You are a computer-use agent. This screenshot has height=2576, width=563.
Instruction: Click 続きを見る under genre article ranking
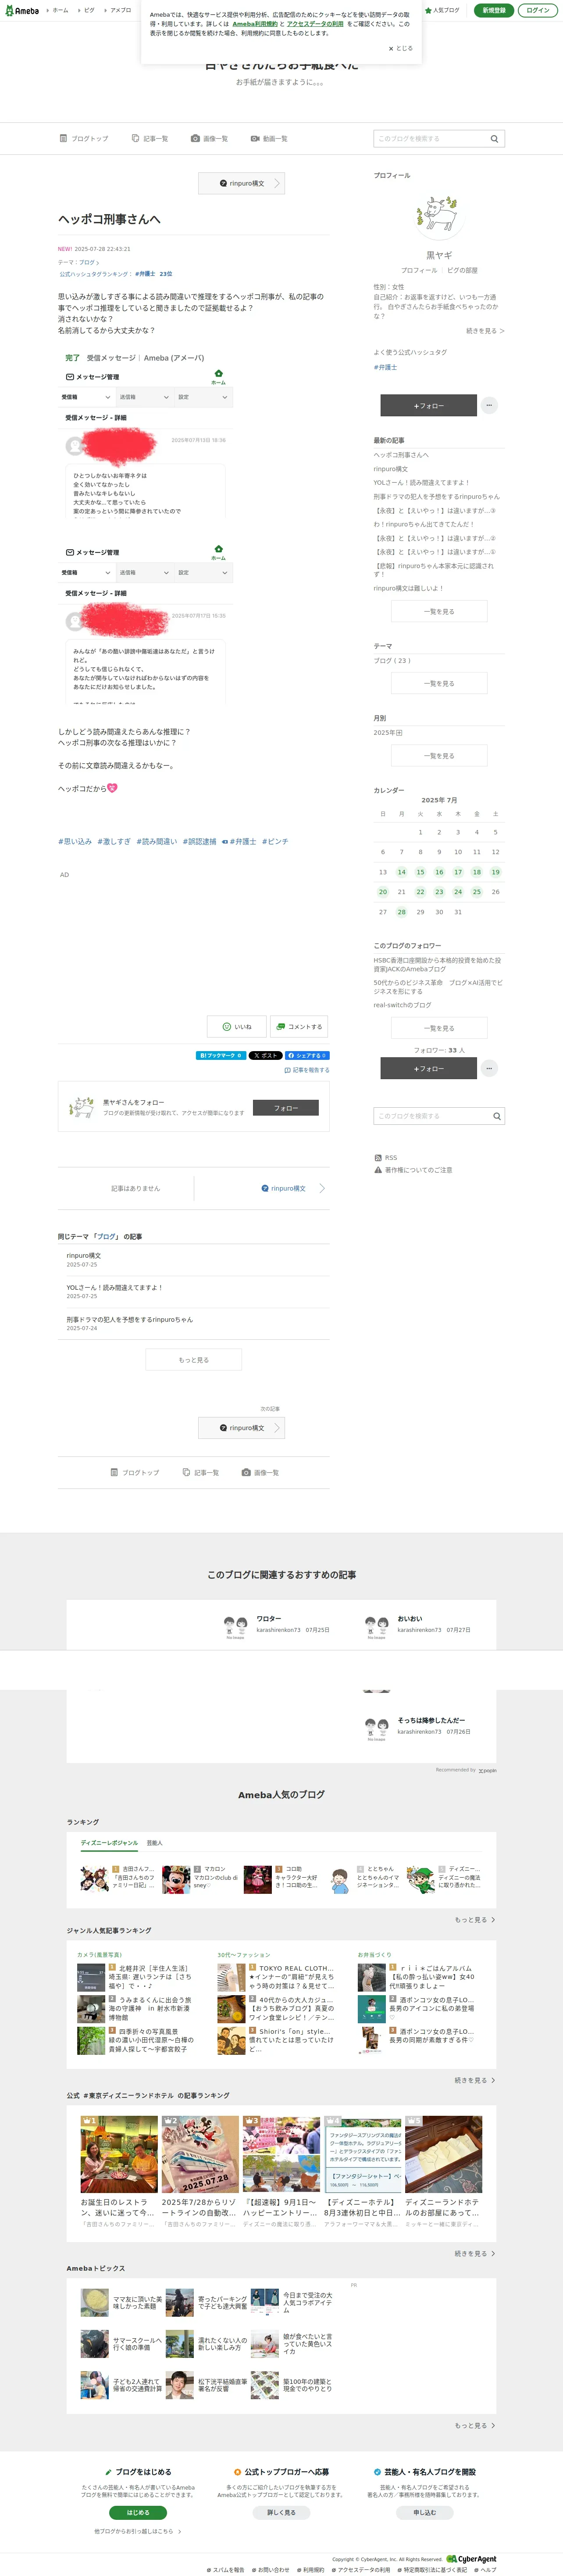tap(474, 2080)
